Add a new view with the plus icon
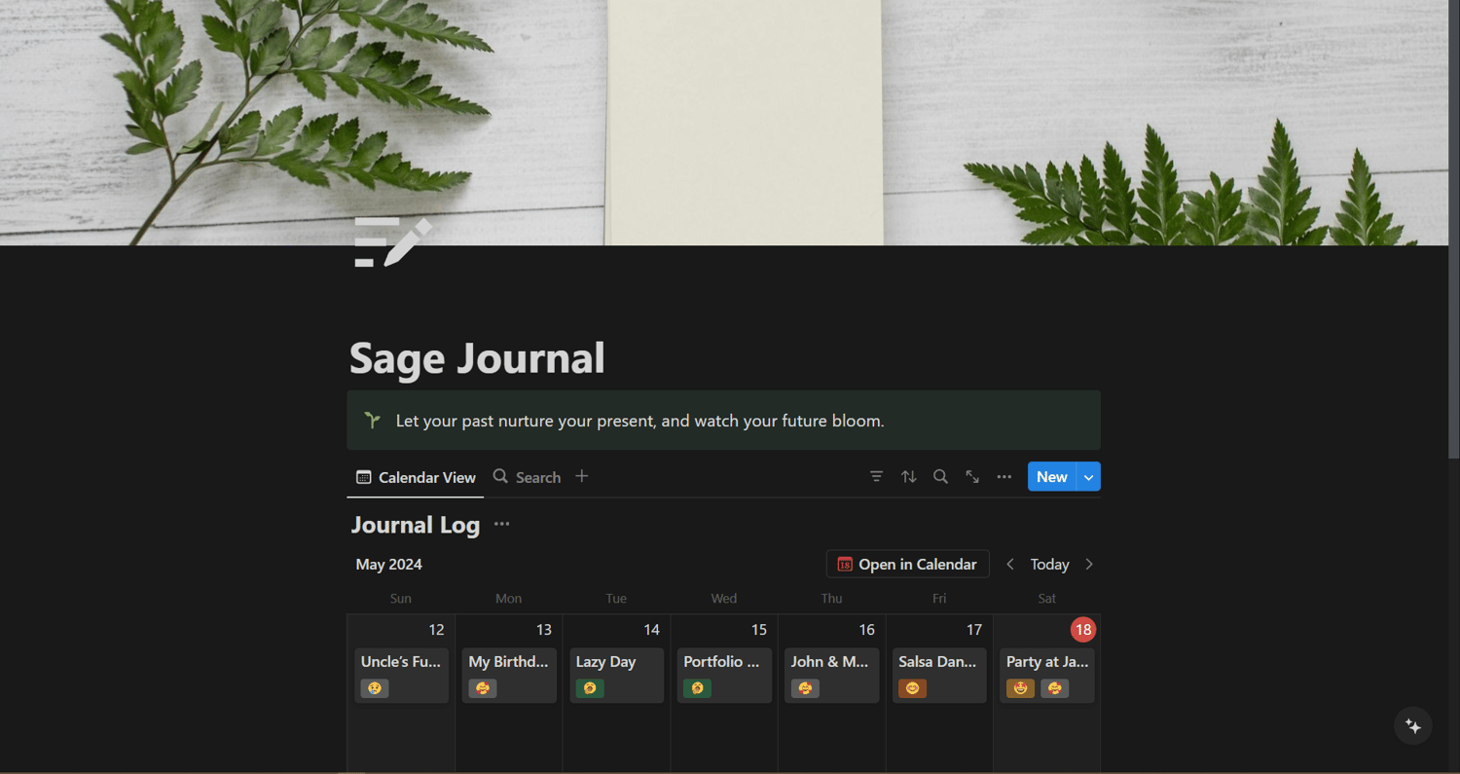 (582, 476)
